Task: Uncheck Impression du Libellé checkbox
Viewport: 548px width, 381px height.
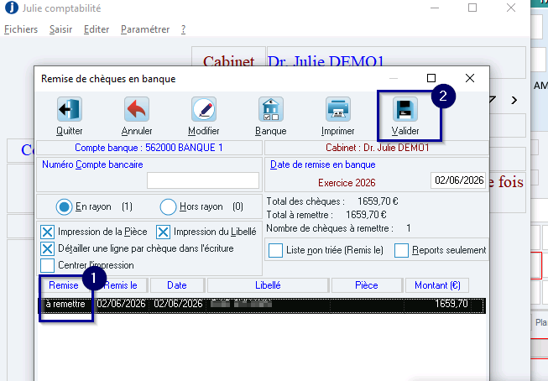Action: pos(163,232)
